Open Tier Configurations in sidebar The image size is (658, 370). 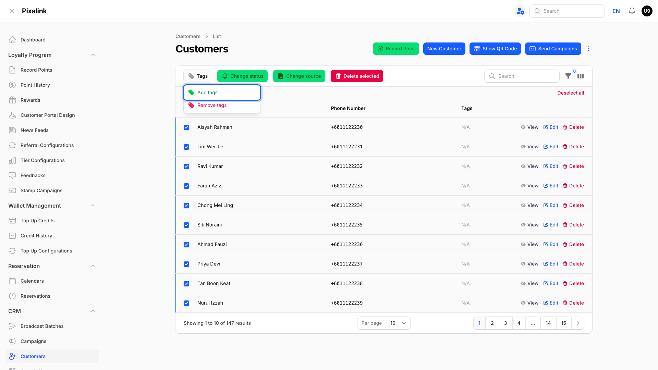(52, 160)
